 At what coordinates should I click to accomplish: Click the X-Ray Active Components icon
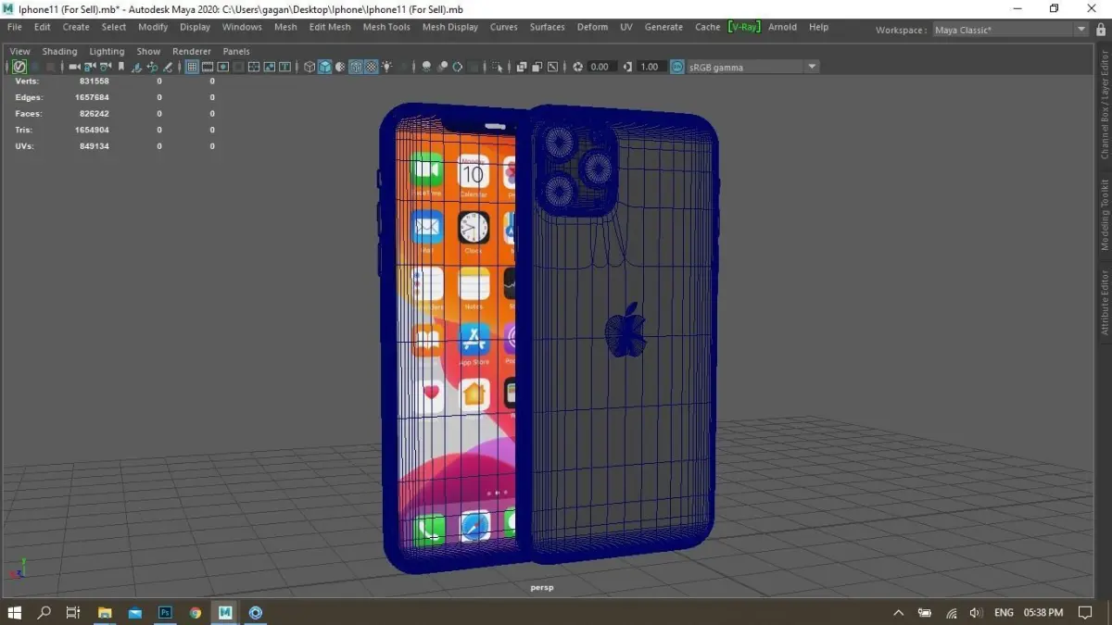coord(537,67)
